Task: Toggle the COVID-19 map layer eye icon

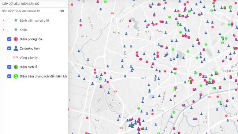Action: (62, 11)
